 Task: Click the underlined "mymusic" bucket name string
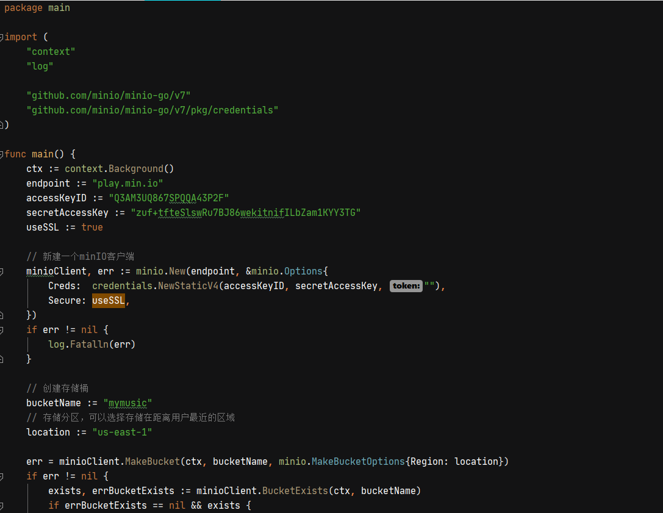(127, 403)
